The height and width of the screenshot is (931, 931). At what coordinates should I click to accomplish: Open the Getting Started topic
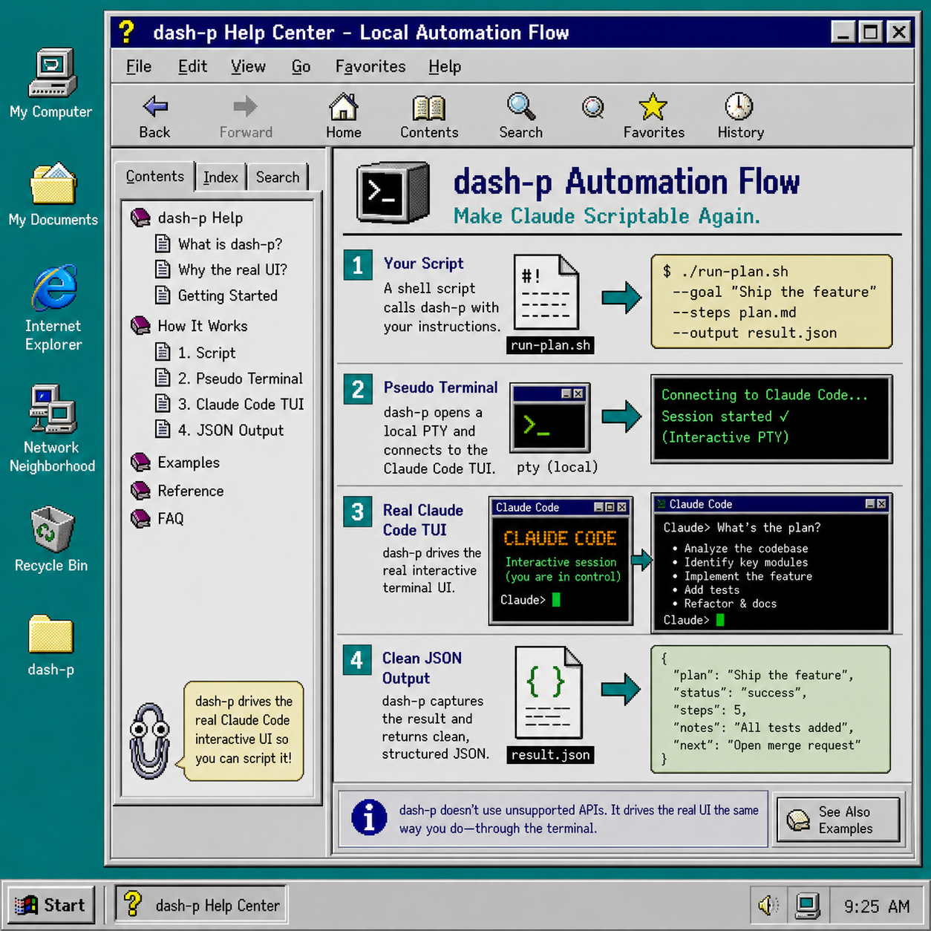228,295
